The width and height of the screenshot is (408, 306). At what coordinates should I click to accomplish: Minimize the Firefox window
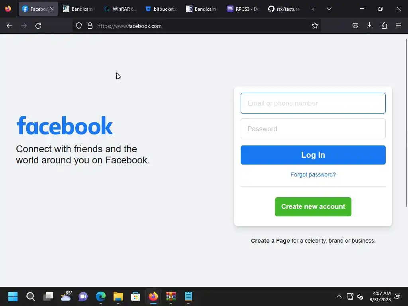tap(362, 9)
